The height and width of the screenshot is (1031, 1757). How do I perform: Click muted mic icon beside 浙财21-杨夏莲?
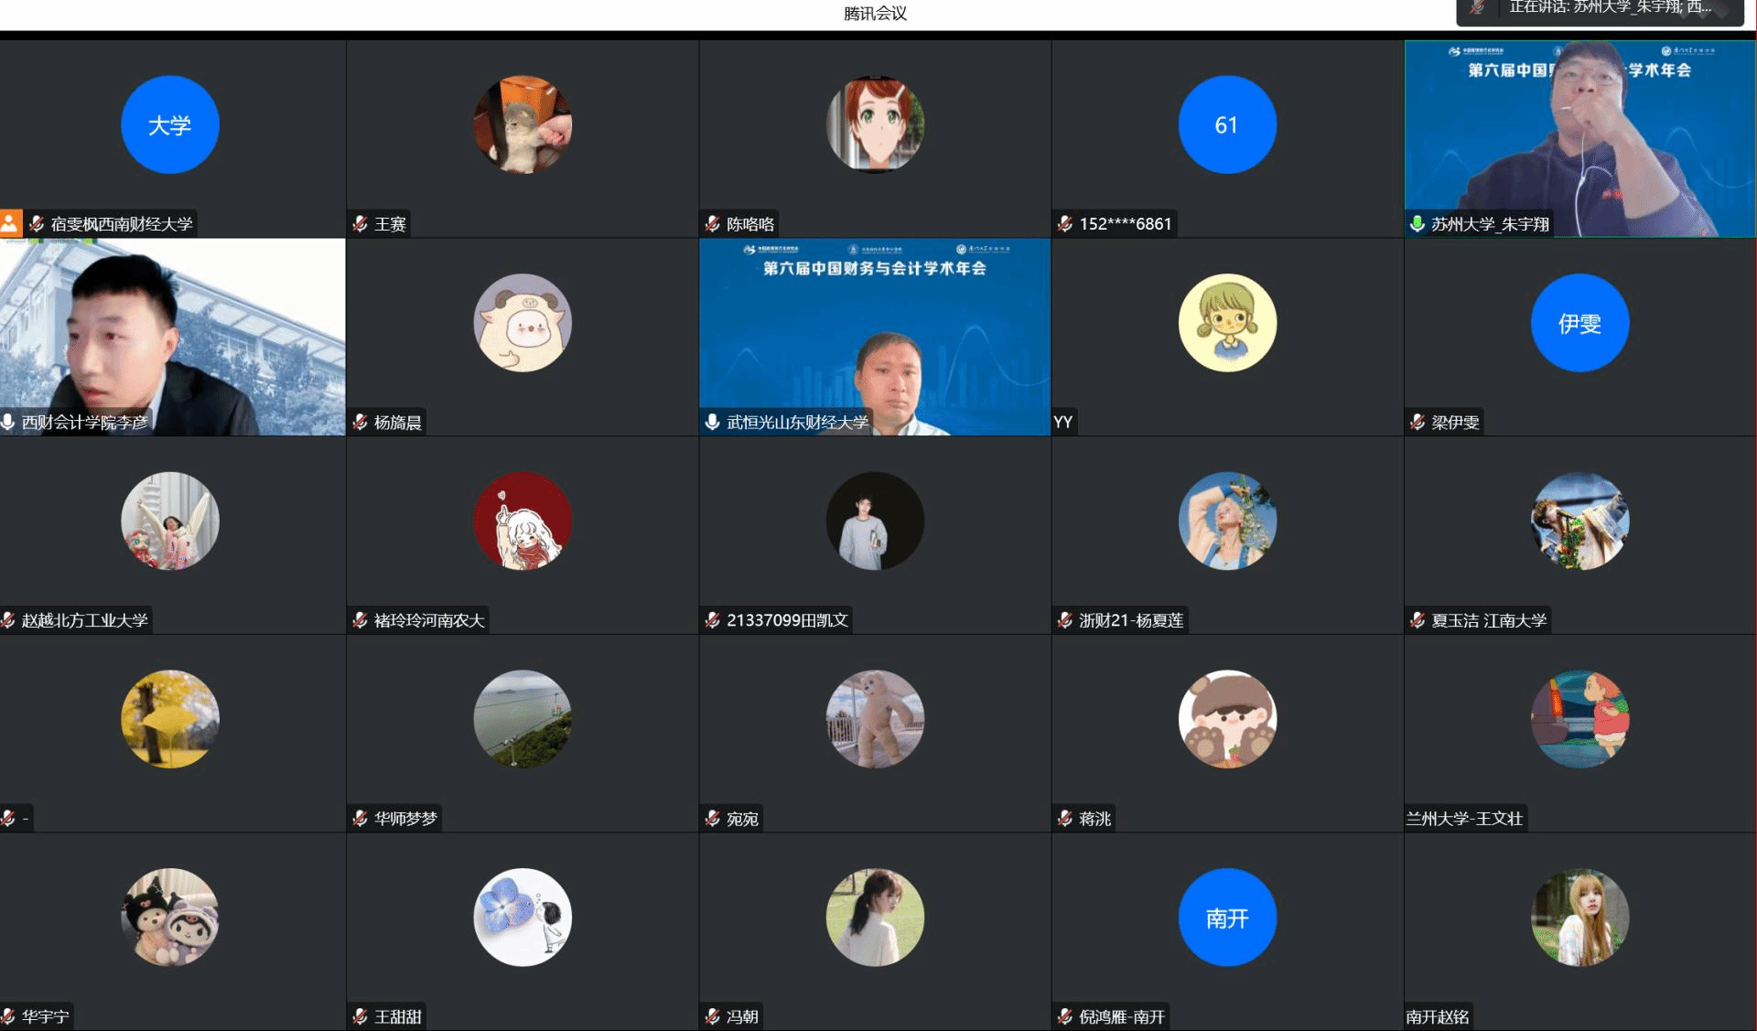(x=1065, y=620)
